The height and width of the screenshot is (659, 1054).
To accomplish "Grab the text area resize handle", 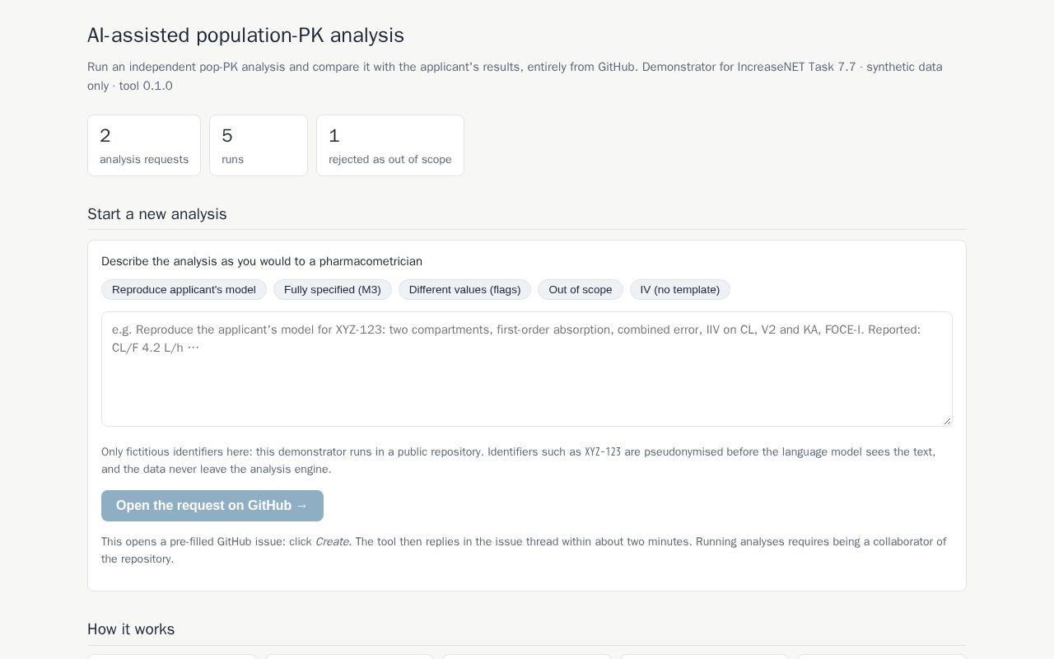I will click(x=947, y=421).
